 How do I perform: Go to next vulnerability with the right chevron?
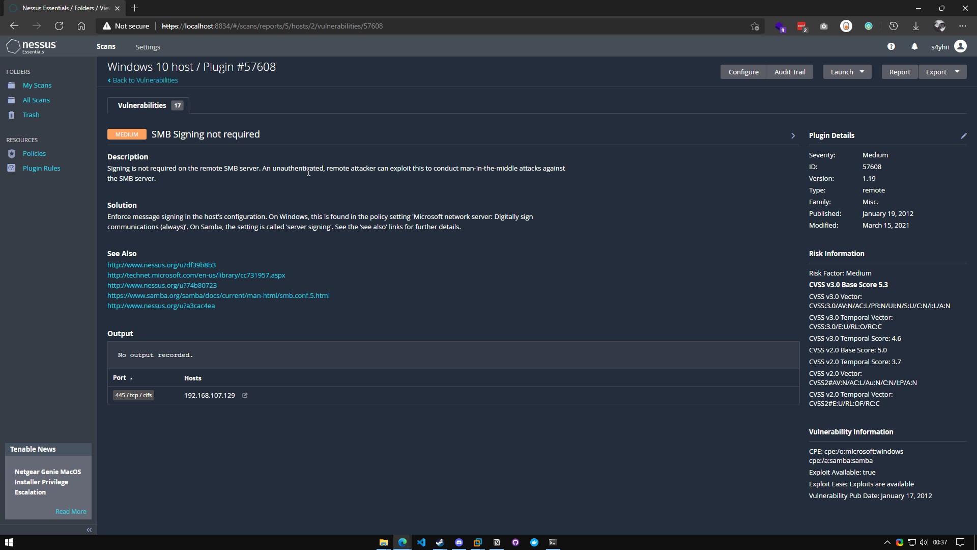[x=793, y=135]
